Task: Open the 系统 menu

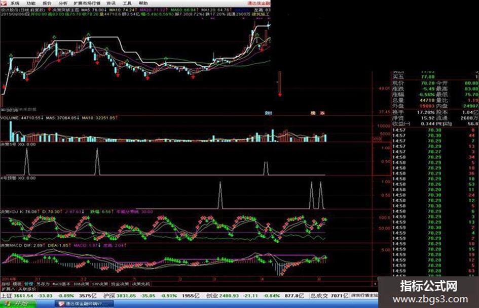Action: coord(15,4)
